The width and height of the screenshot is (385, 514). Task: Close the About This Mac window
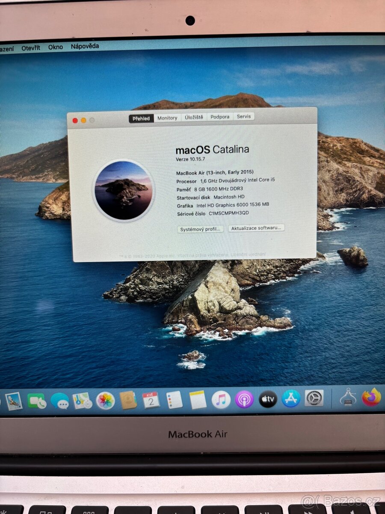pyautogui.click(x=75, y=121)
